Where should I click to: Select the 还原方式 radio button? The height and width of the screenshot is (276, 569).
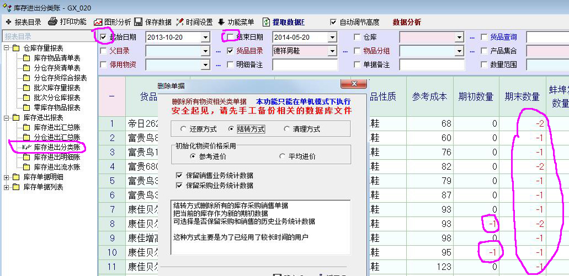183,129
